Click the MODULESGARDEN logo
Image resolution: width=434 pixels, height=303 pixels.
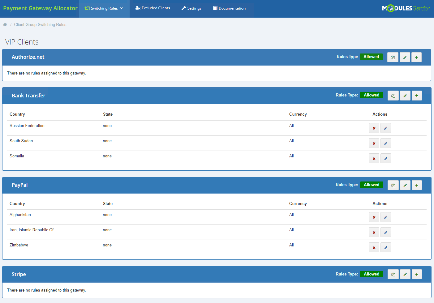(406, 9)
